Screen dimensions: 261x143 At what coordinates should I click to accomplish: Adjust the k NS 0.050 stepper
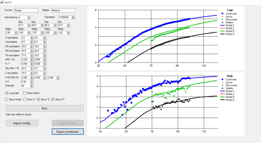click(32, 78)
